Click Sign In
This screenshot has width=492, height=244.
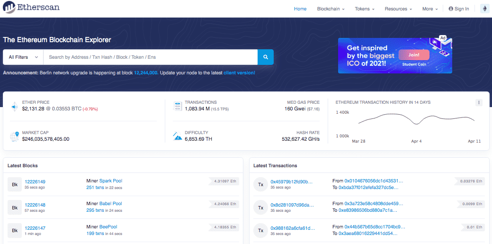(x=459, y=9)
